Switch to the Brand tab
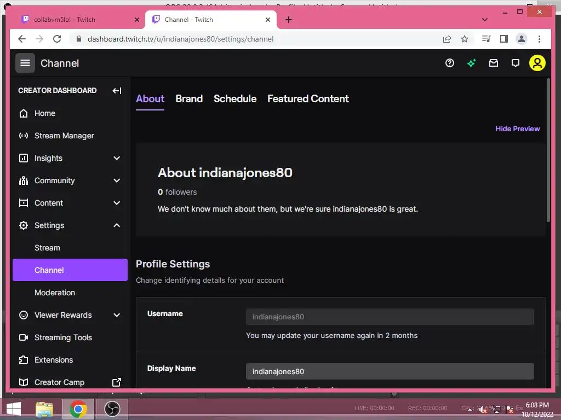This screenshot has height=420, width=561. 189,99
